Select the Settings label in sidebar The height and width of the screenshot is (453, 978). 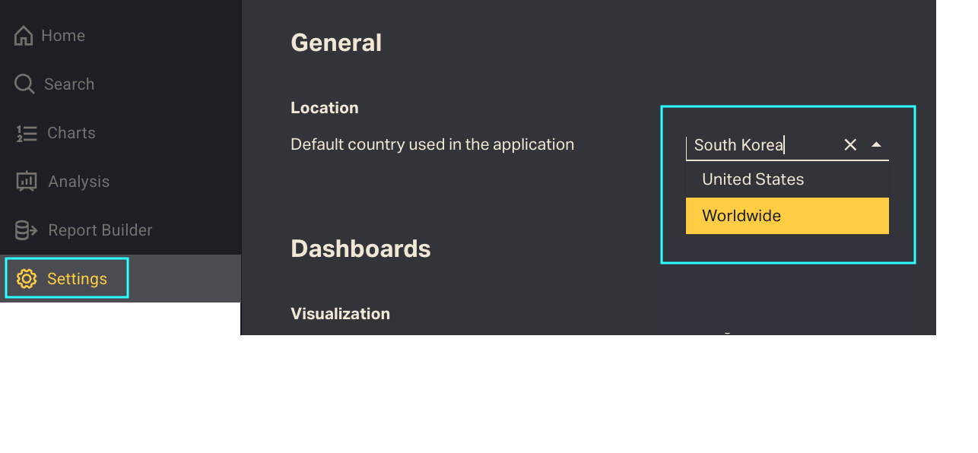click(x=77, y=279)
